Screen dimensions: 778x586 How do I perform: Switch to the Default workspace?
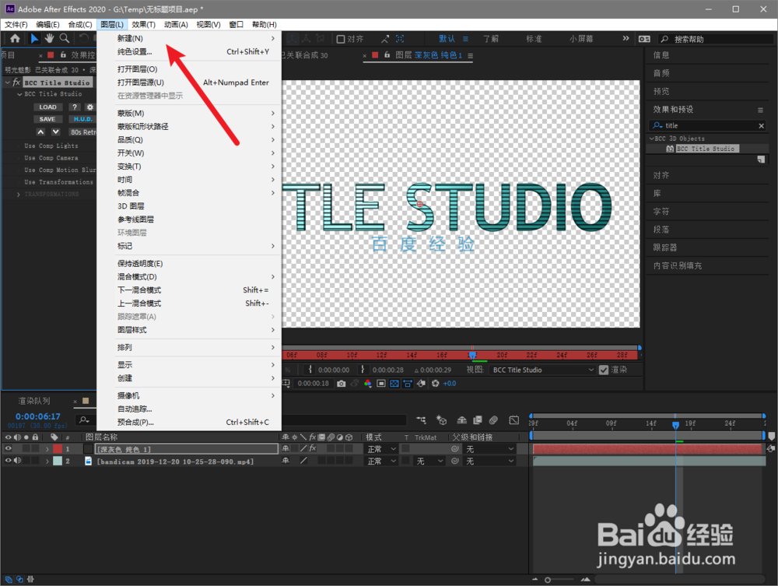(x=447, y=39)
